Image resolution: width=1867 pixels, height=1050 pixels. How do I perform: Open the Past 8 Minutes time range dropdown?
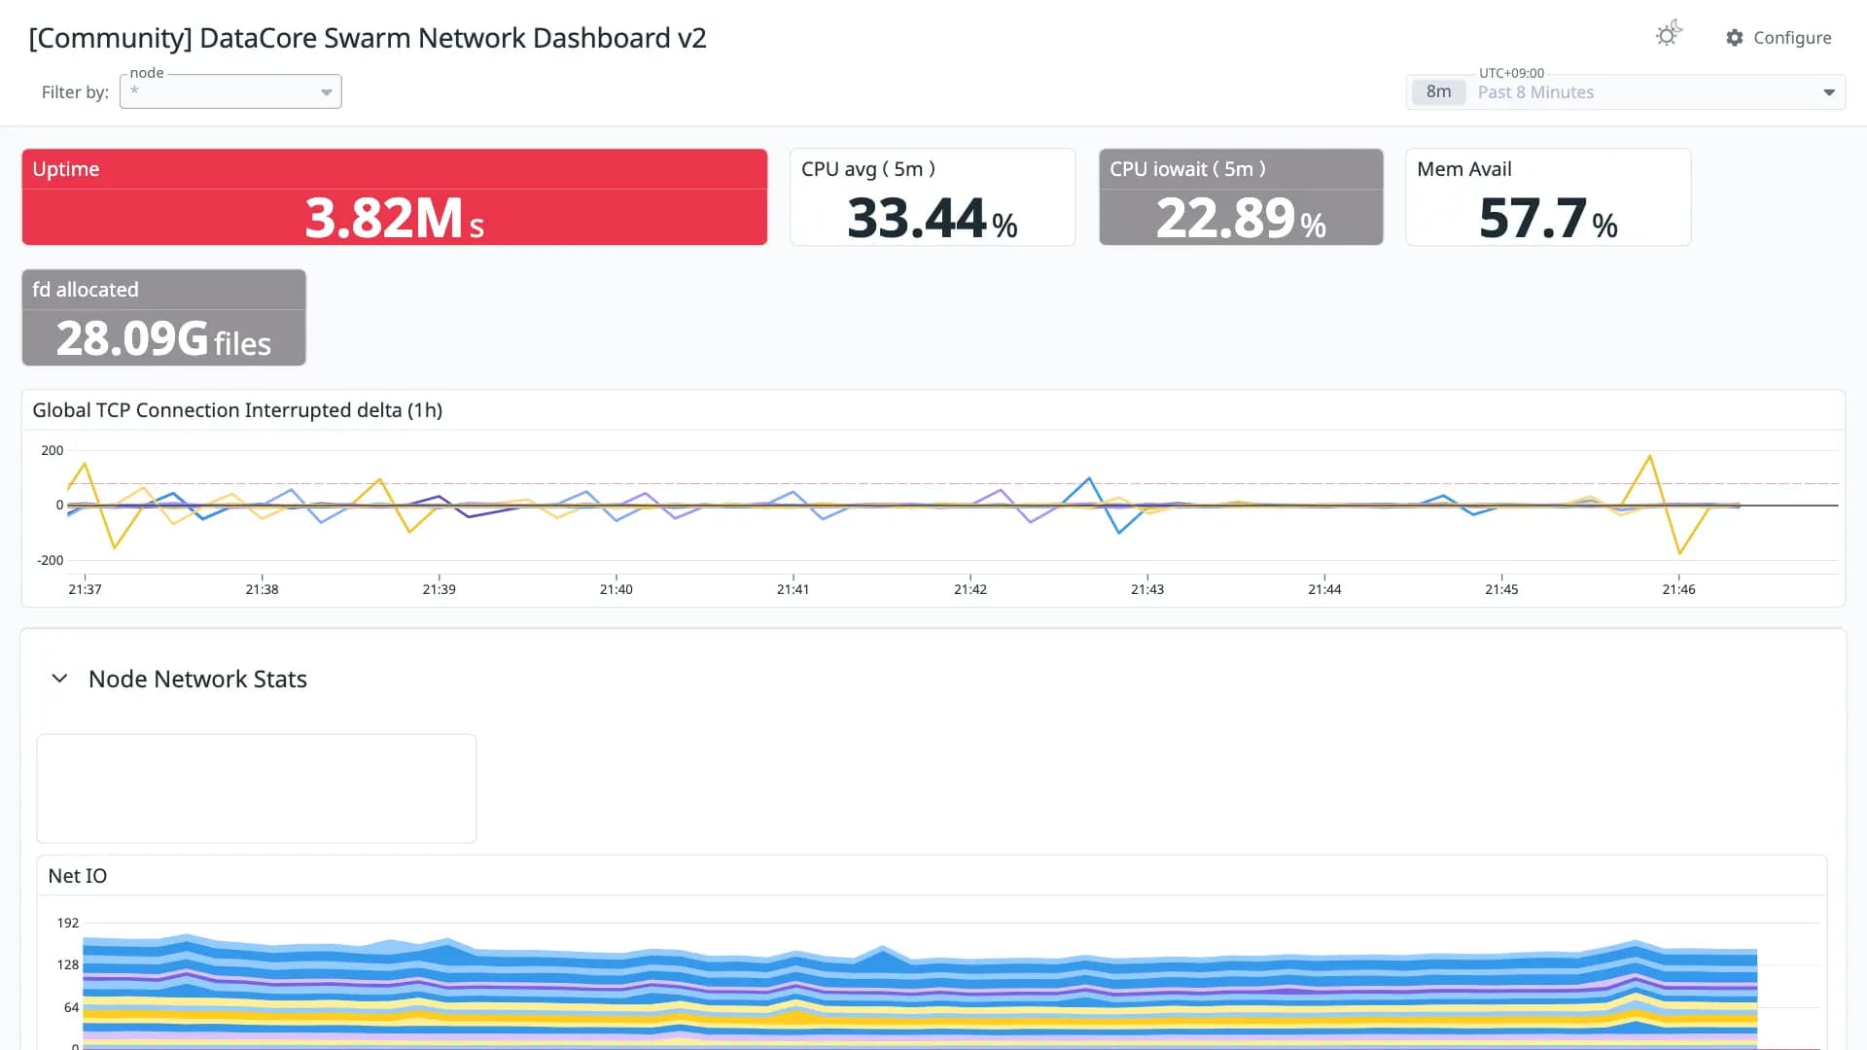[1626, 92]
